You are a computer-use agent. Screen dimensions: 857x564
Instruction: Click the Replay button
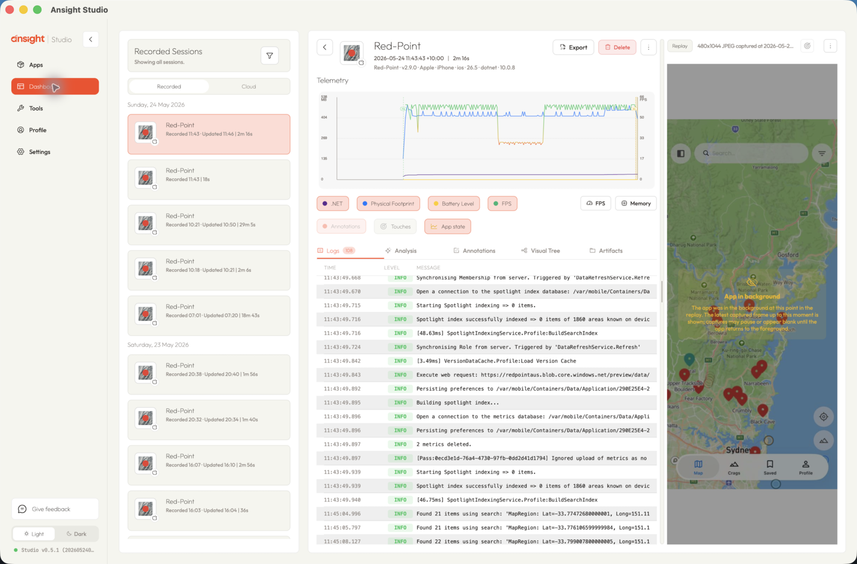[x=679, y=46]
